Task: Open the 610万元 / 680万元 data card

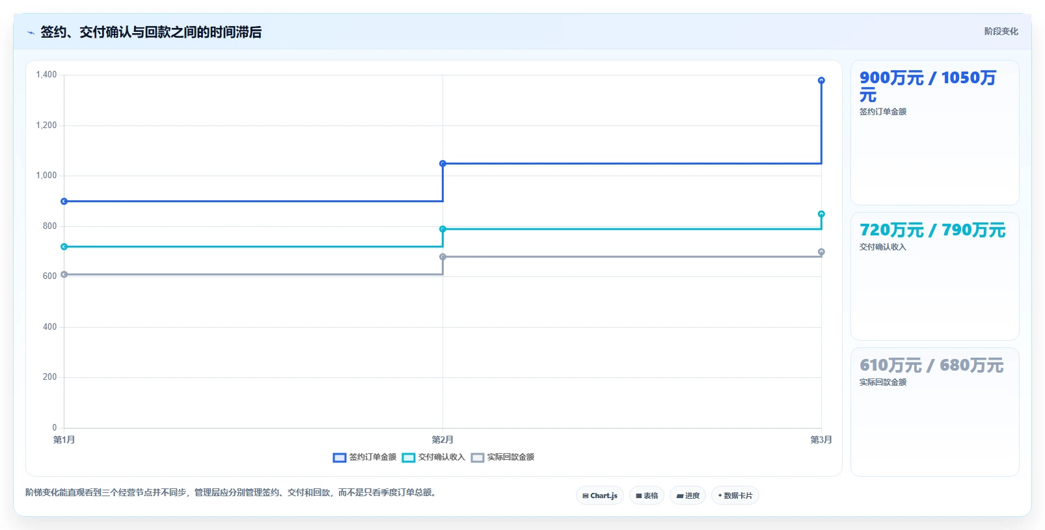Action: tap(935, 412)
